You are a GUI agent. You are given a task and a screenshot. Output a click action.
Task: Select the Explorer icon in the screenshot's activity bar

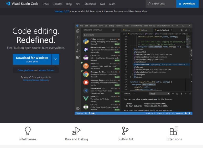click(x=78, y=31)
